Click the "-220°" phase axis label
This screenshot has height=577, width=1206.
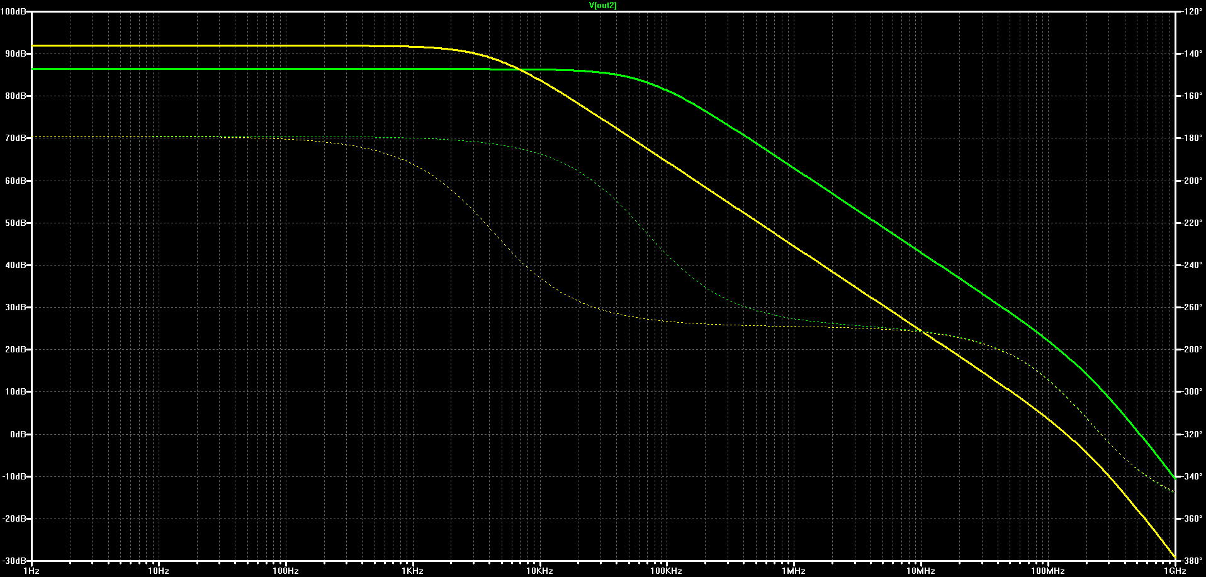point(1192,223)
